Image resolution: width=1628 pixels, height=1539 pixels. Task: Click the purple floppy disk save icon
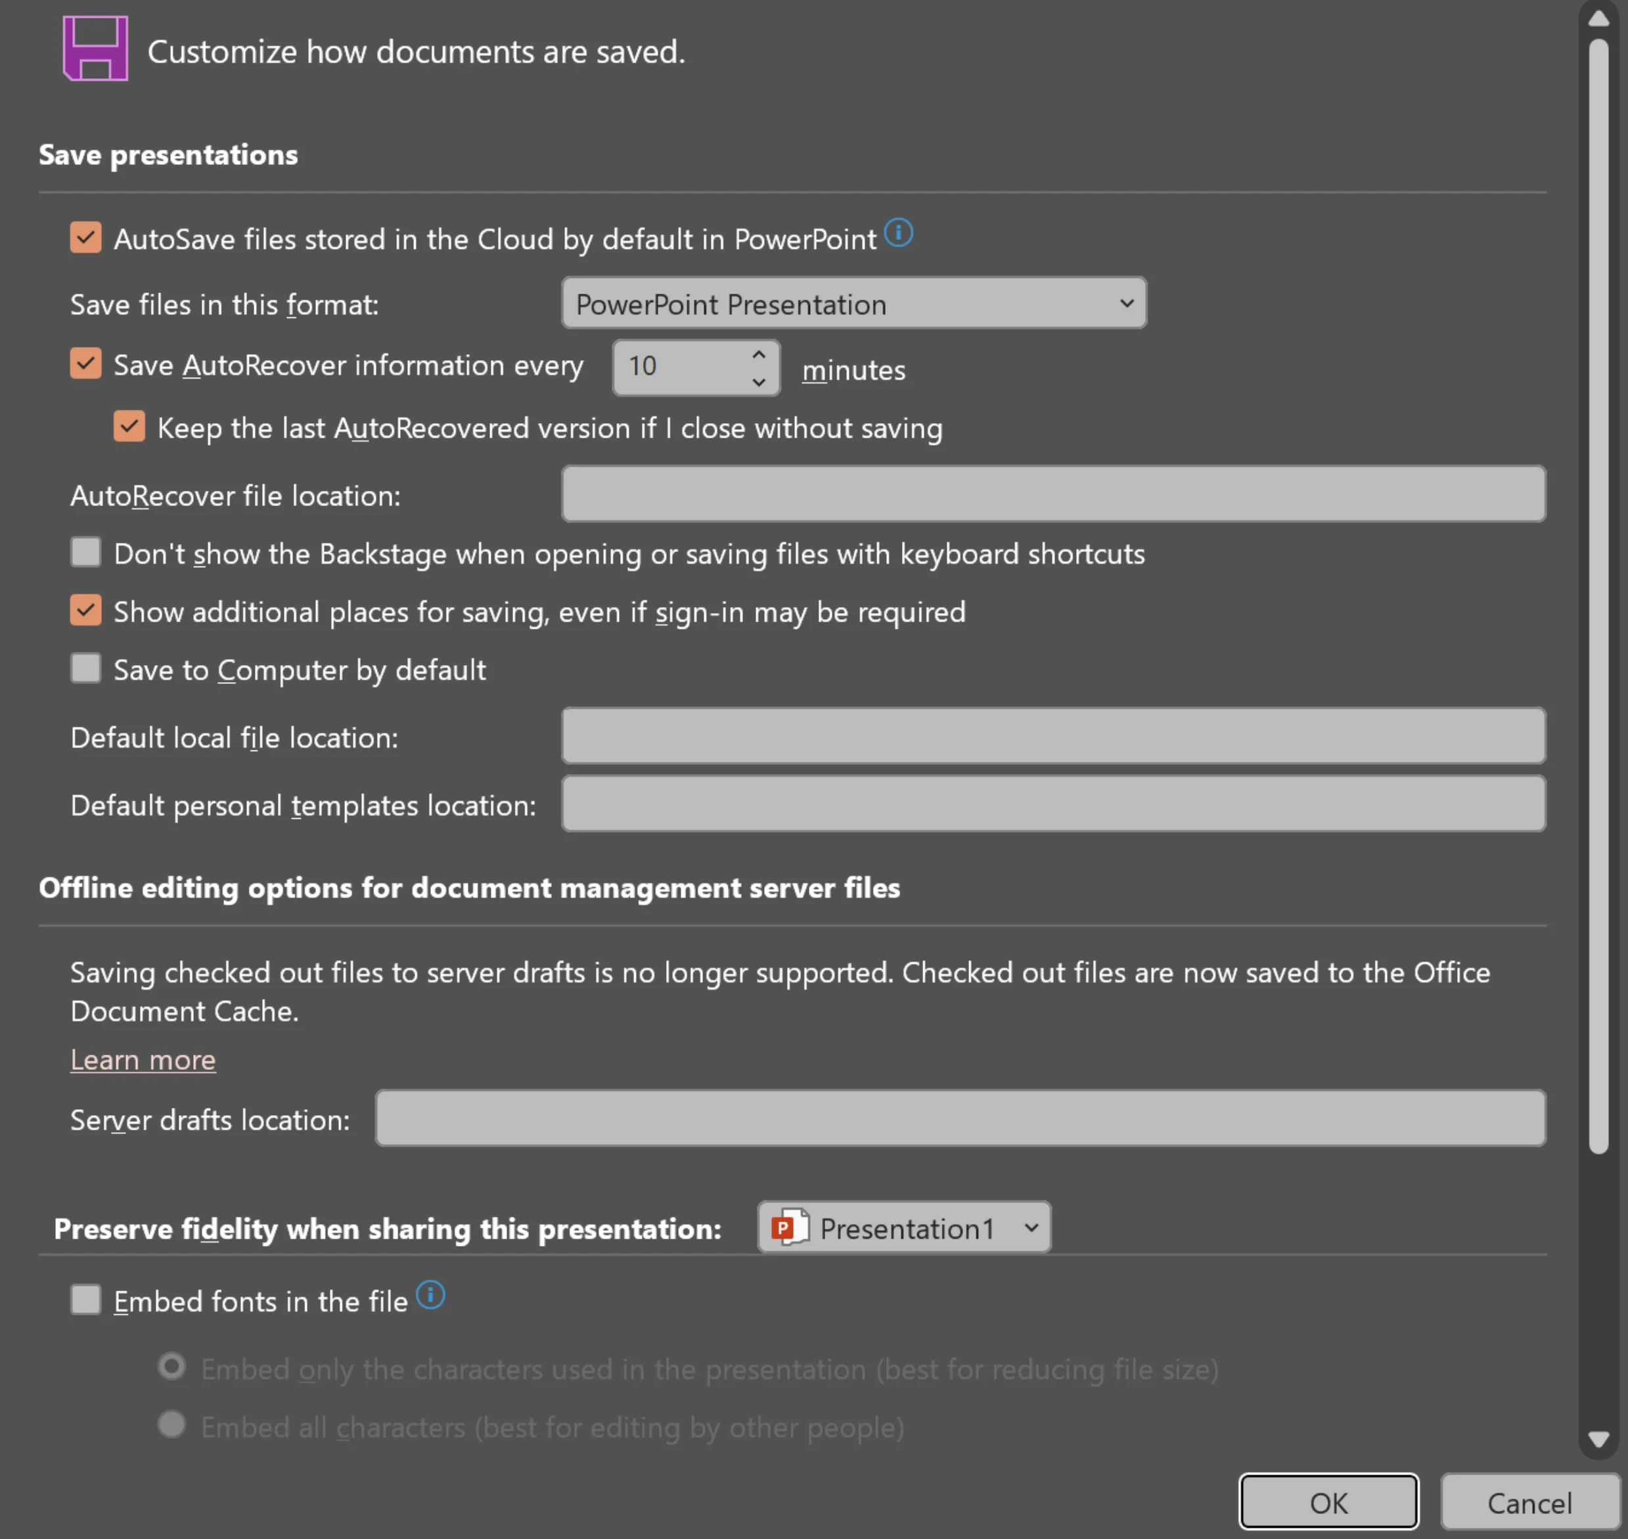(x=95, y=49)
